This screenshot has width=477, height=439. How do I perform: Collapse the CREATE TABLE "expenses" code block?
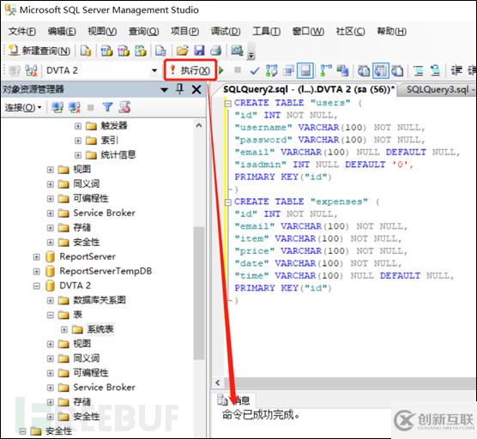(x=228, y=202)
